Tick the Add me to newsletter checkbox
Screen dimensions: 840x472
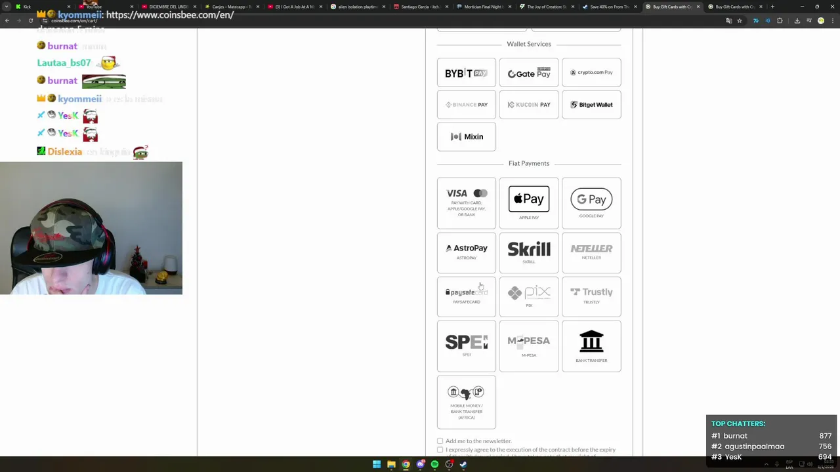coord(440,441)
